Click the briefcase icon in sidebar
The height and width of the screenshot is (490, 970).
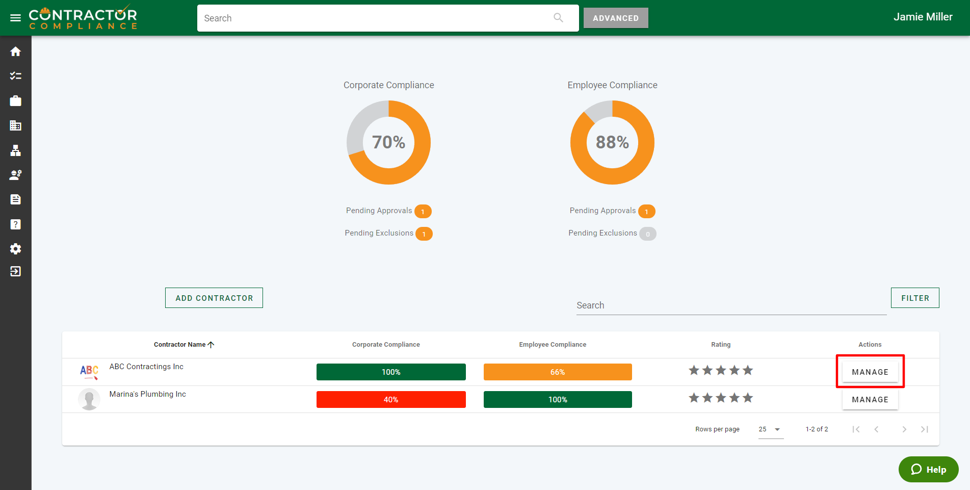15,101
